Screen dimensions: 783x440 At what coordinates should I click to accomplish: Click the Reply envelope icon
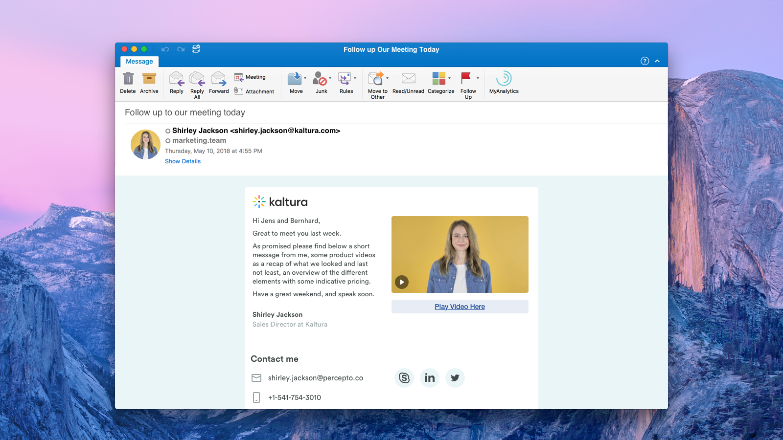coord(176,79)
